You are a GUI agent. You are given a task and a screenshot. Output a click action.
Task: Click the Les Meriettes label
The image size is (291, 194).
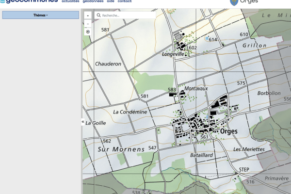[x=249, y=149]
